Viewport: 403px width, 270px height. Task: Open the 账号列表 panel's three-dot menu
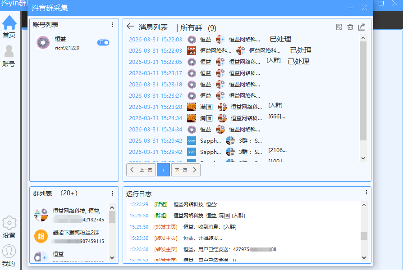coord(112,24)
